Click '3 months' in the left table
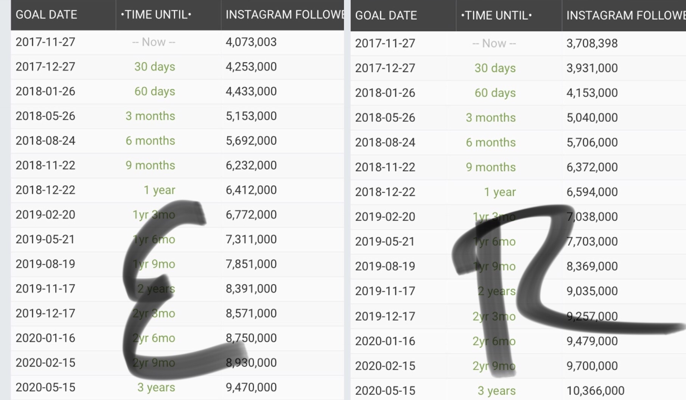The image size is (686, 400). coord(150,116)
